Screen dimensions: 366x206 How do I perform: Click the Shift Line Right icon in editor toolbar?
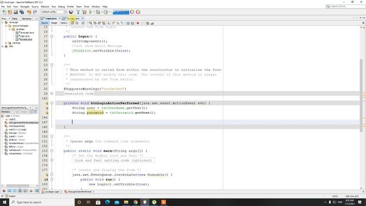click(132, 23)
